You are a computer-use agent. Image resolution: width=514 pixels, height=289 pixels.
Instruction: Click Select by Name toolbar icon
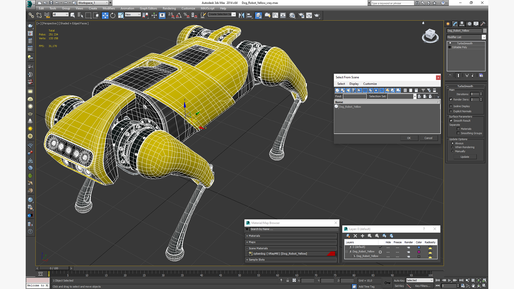[x=80, y=16]
